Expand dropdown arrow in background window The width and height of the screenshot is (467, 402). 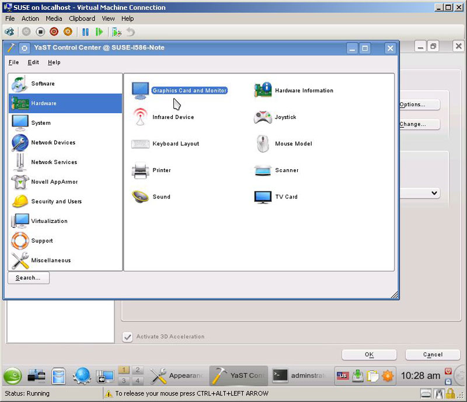coord(434,193)
